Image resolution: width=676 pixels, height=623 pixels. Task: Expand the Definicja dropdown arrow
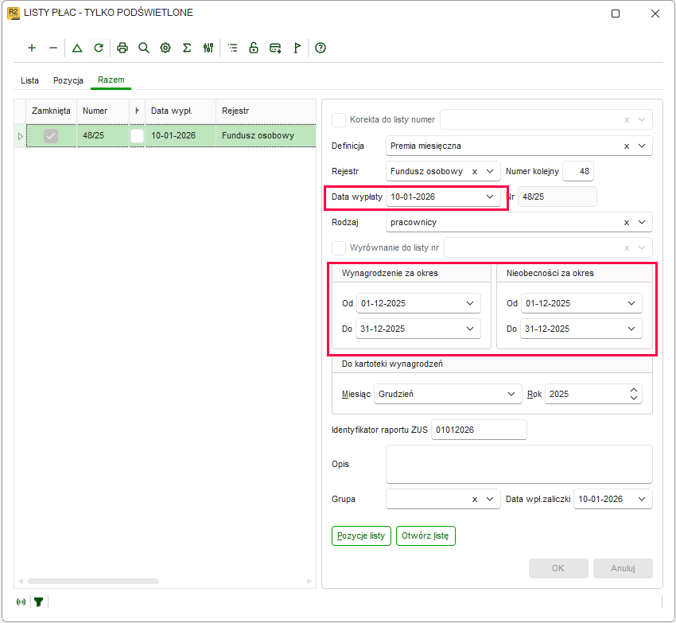coord(642,146)
